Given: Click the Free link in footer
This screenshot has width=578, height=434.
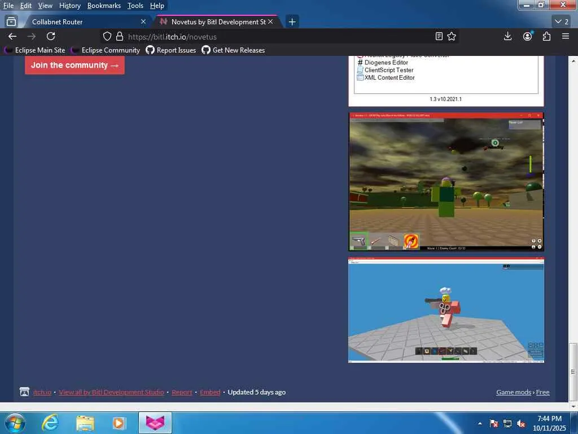Looking at the screenshot, I should click(x=542, y=392).
